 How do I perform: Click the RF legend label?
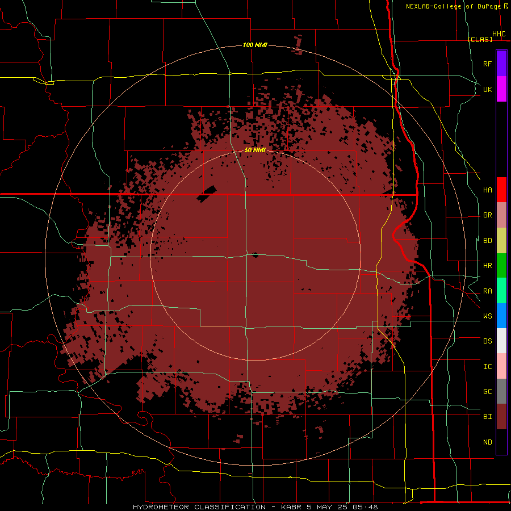487,64
